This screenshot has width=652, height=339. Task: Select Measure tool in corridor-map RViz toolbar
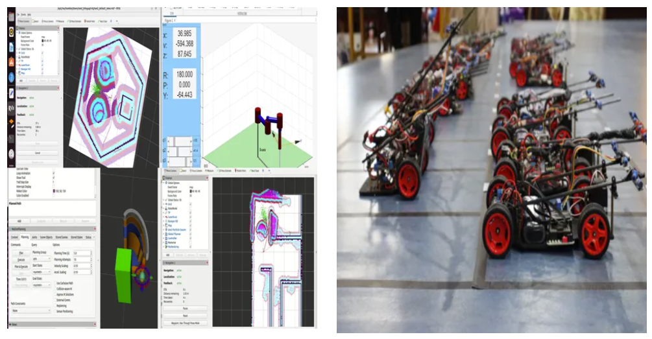pos(209,170)
